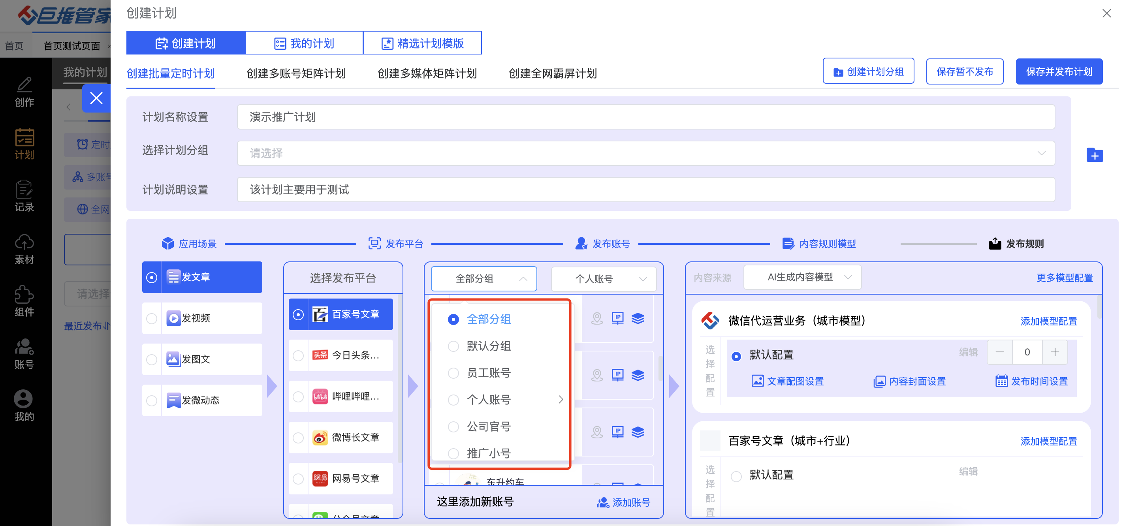This screenshot has width=1125, height=526.
Task: Open the 个人账号 filter dropdown
Action: tap(604, 278)
